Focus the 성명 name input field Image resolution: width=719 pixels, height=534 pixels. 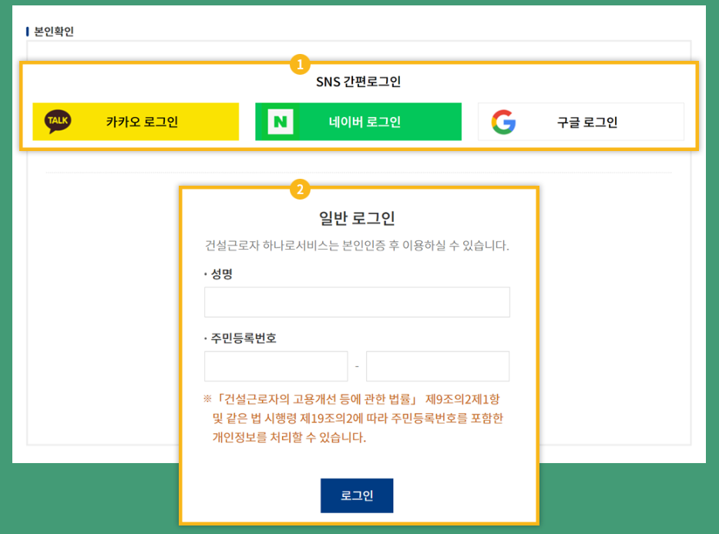coord(357,302)
